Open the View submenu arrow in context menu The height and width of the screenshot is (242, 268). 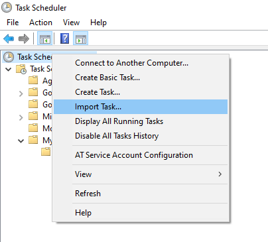click(x=220, y=174)
